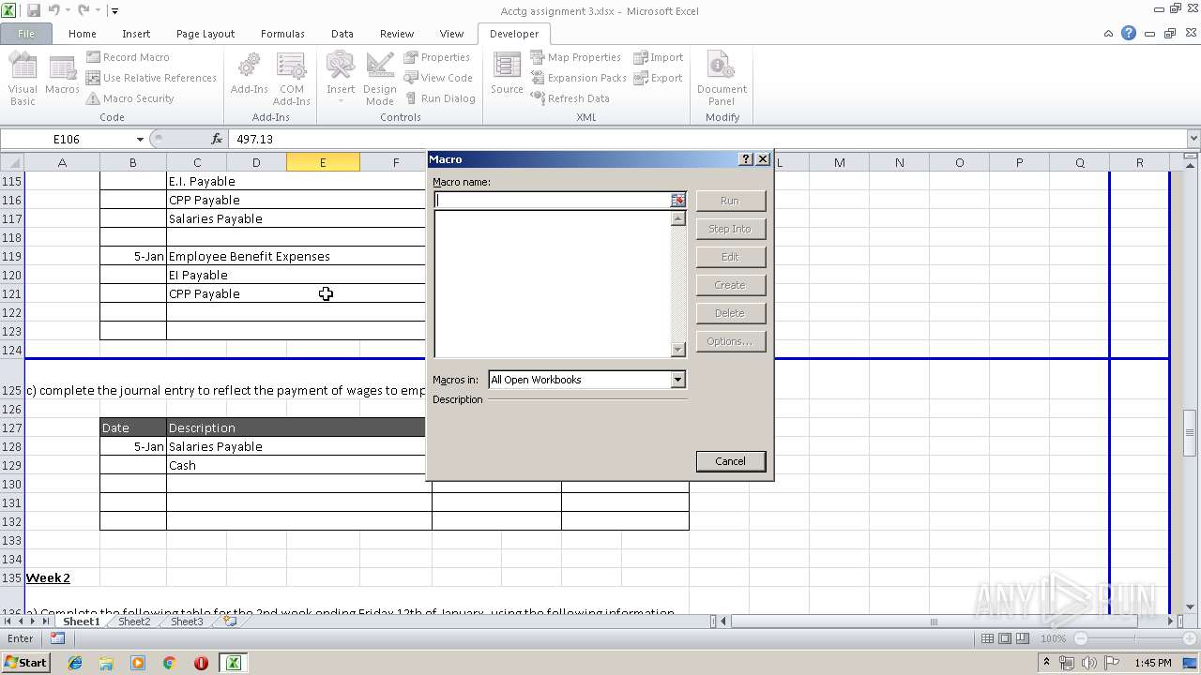Click the Macro dialog help button
The image size is (1201, 675).
tap(746, 159)
